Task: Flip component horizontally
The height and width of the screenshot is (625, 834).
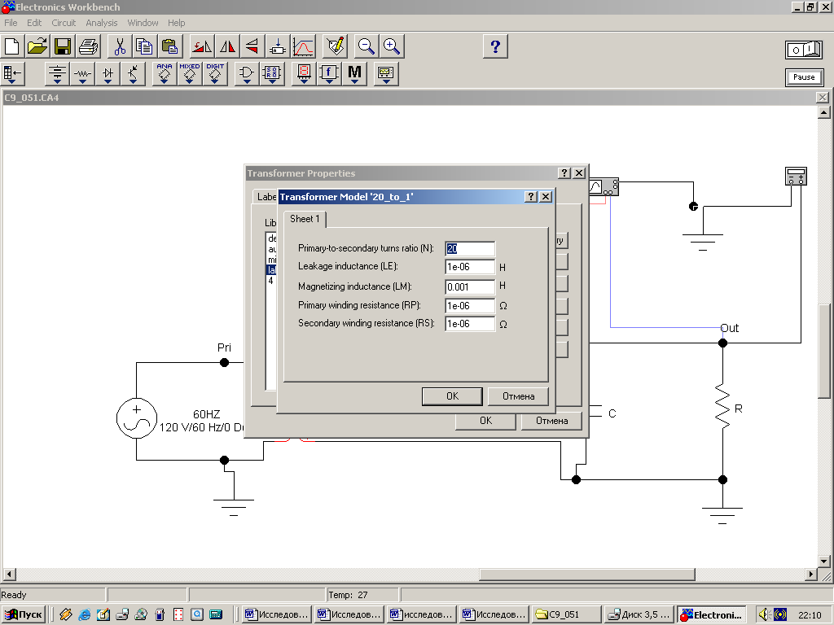Action: (x=227, y=46)
